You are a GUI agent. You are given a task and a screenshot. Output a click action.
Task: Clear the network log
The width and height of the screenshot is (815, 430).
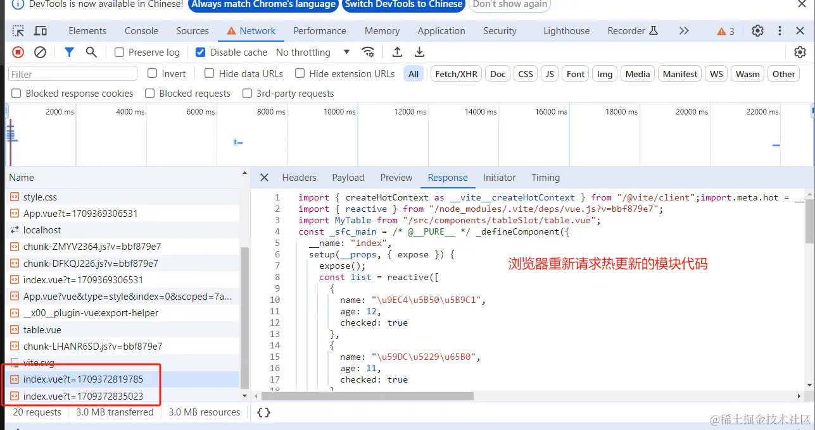(40, 52)
